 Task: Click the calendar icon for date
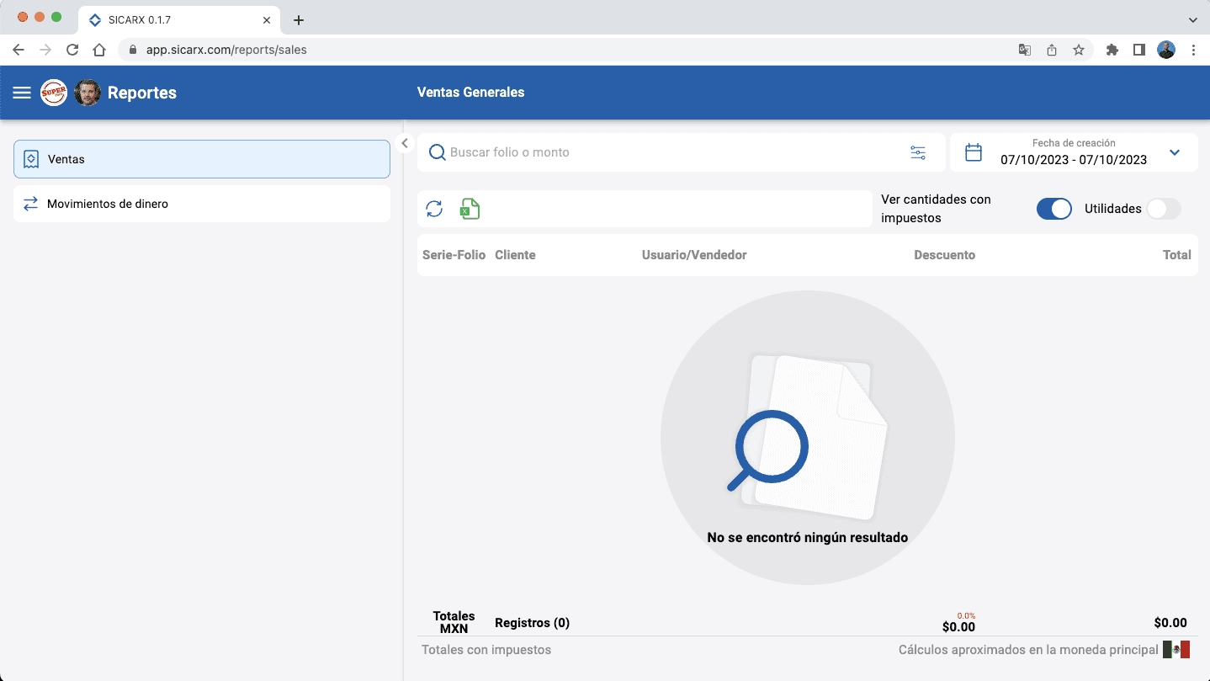pos(974,152)
